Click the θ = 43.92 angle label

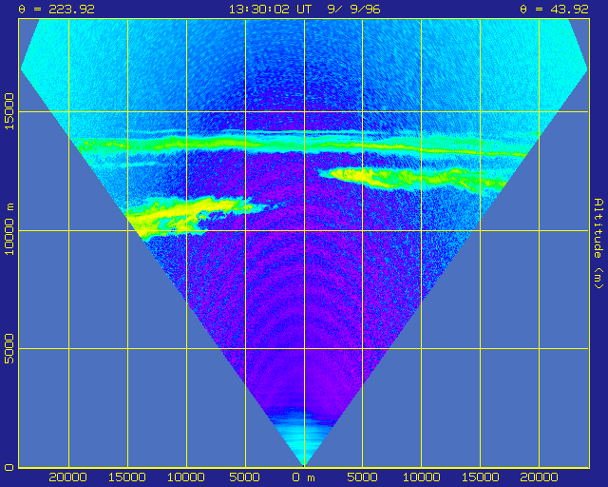pyautogui.click(x=555, y=10)
